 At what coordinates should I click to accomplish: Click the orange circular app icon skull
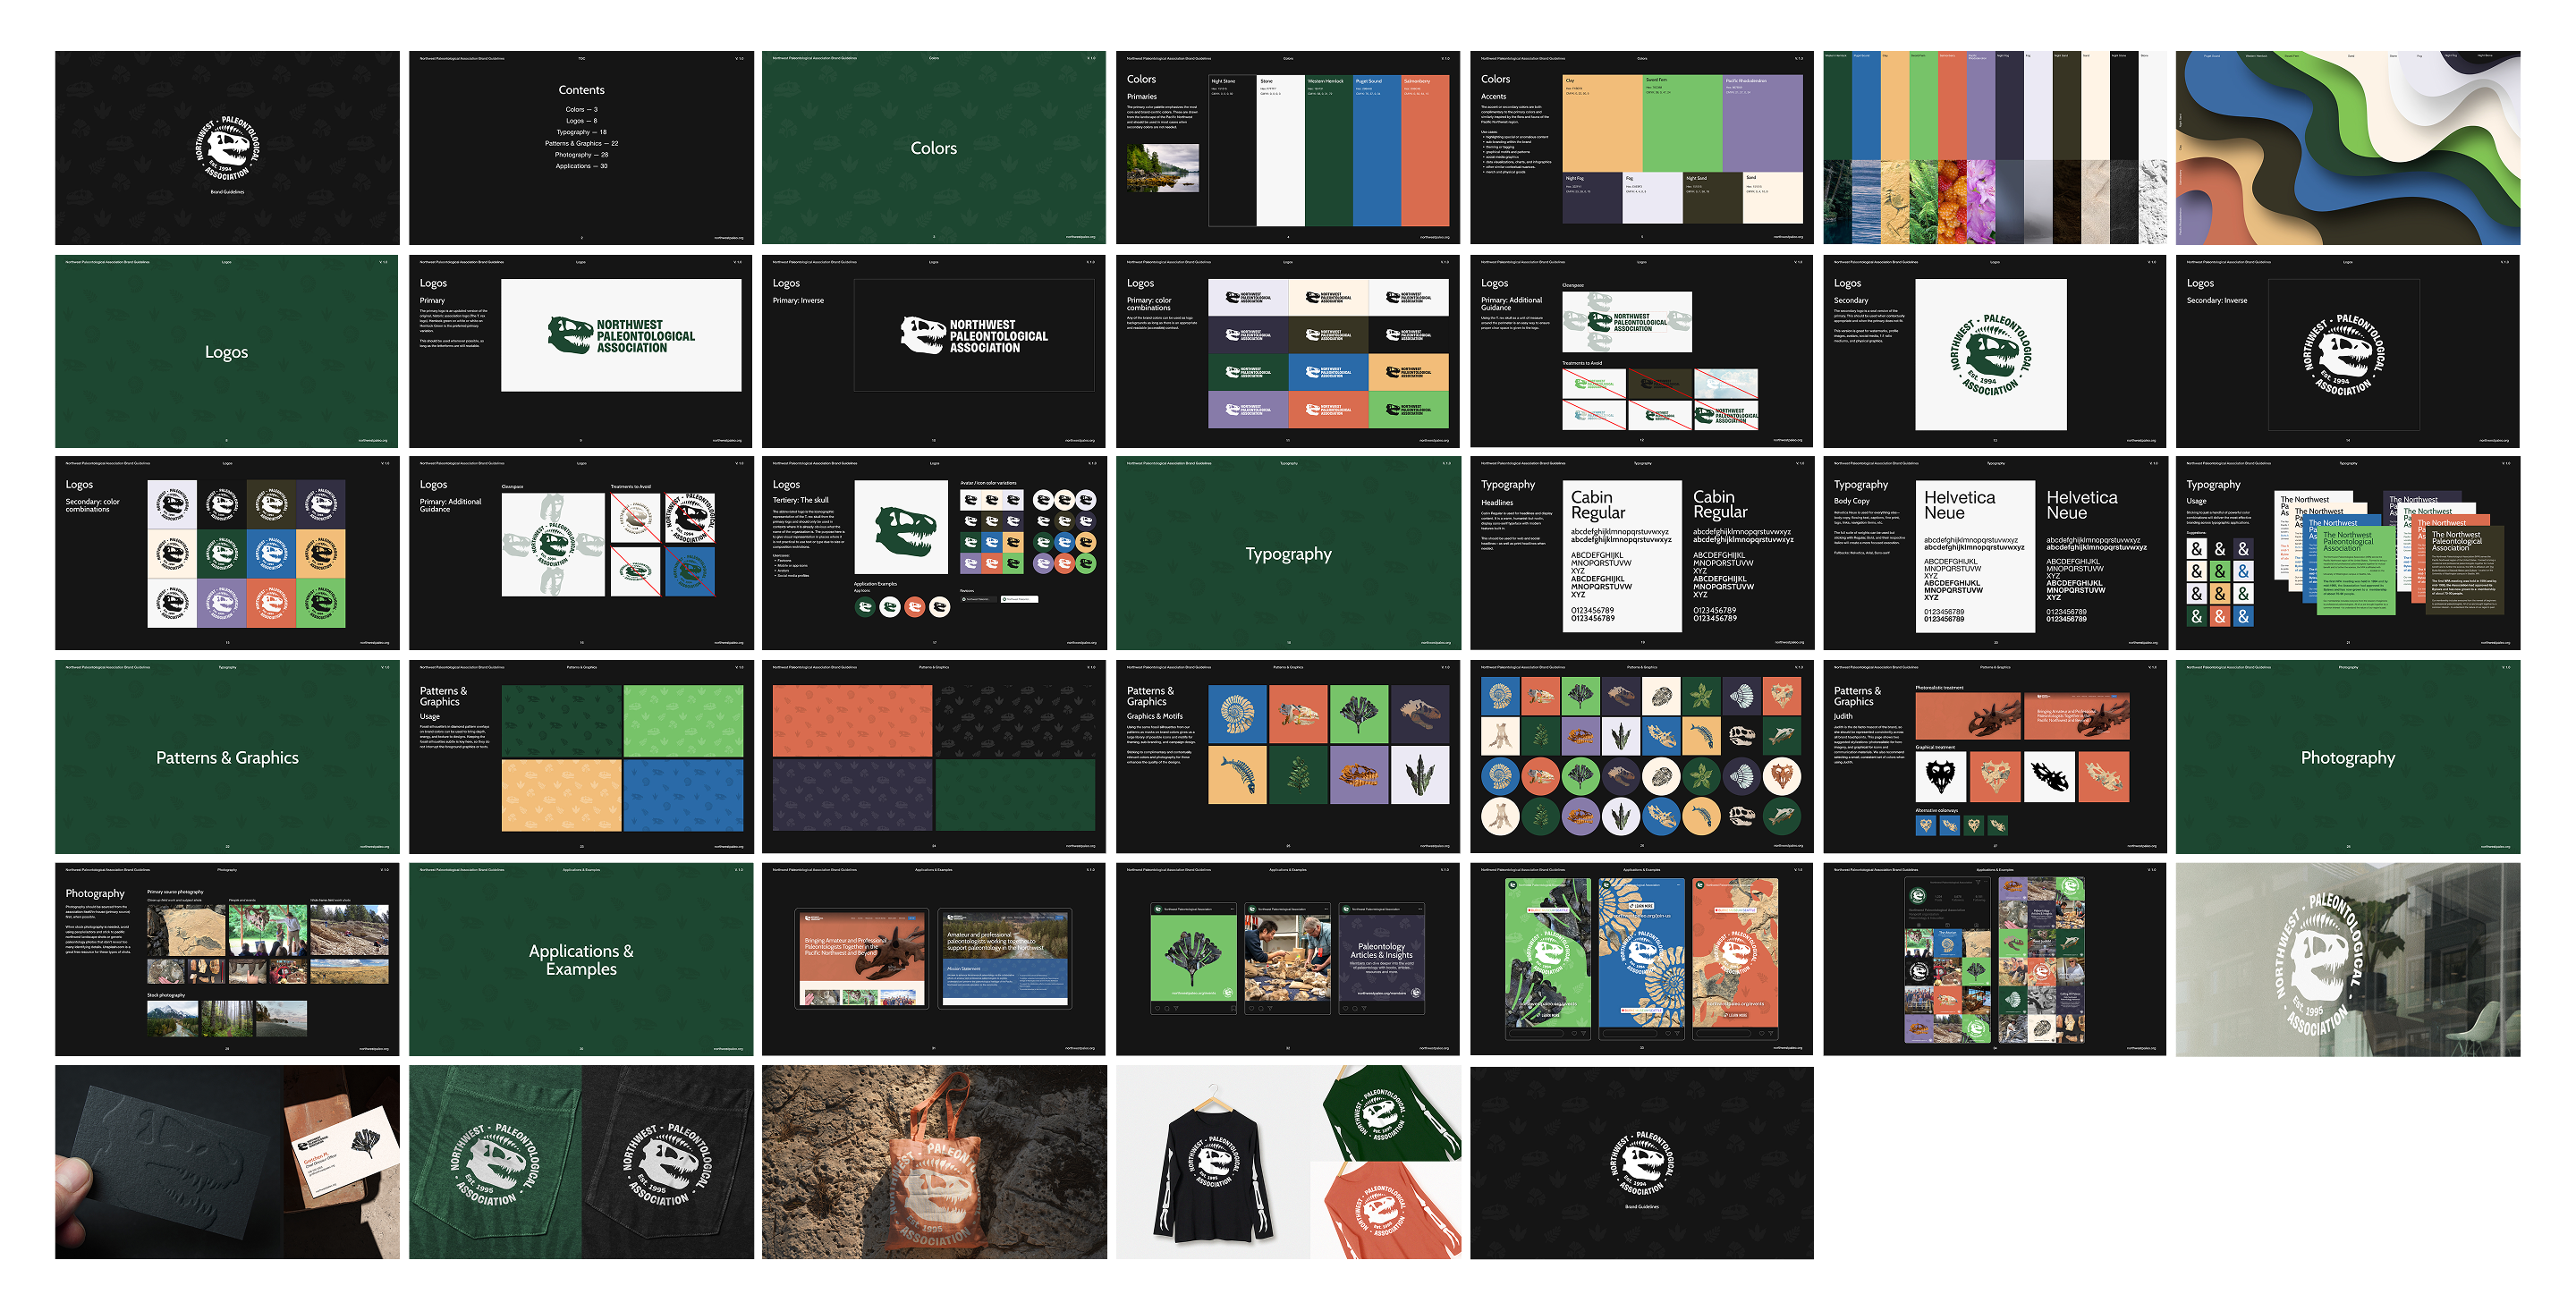tap(915, 608)
